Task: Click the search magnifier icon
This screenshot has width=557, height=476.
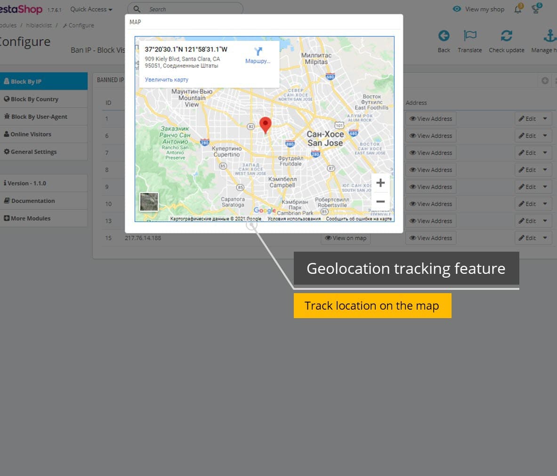Action: point(137,9)
